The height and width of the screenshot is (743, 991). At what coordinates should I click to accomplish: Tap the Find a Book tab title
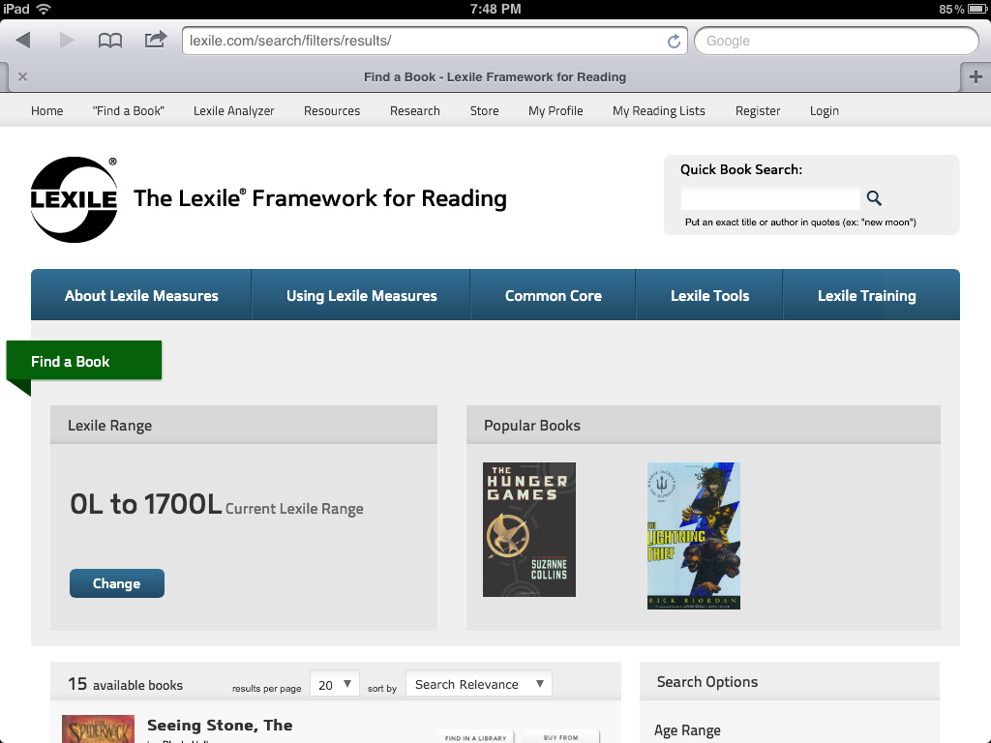click(x=495, y=77)
